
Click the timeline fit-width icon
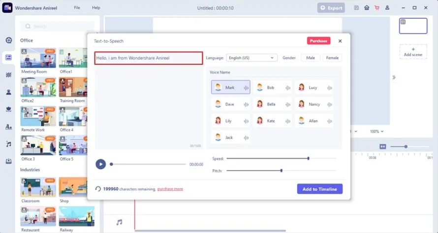tap(383, 146)
